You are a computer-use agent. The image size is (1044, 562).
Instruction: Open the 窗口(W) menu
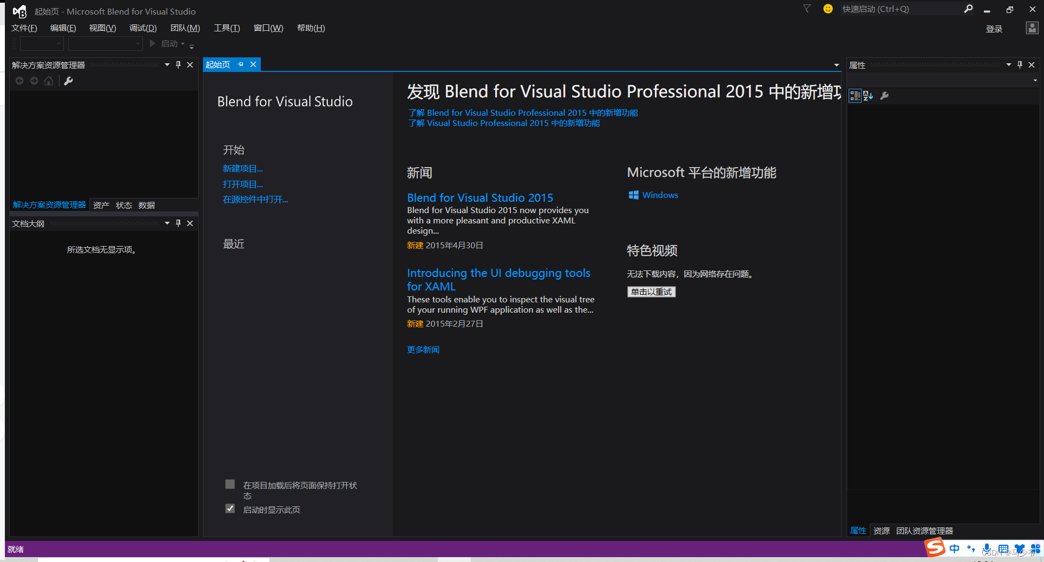[x=268, y=28]
